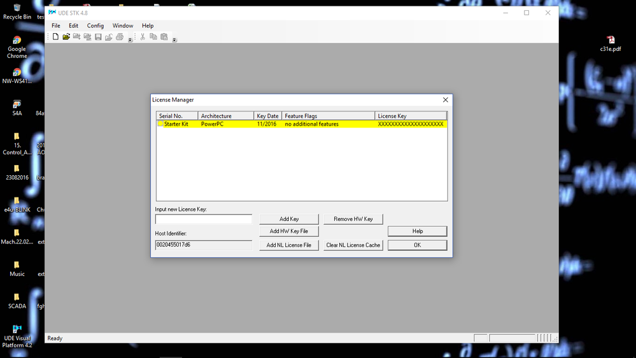This screenshot has width=636, height=358.
Task: Close the License Manager dialog
Action: coord(446,100)
